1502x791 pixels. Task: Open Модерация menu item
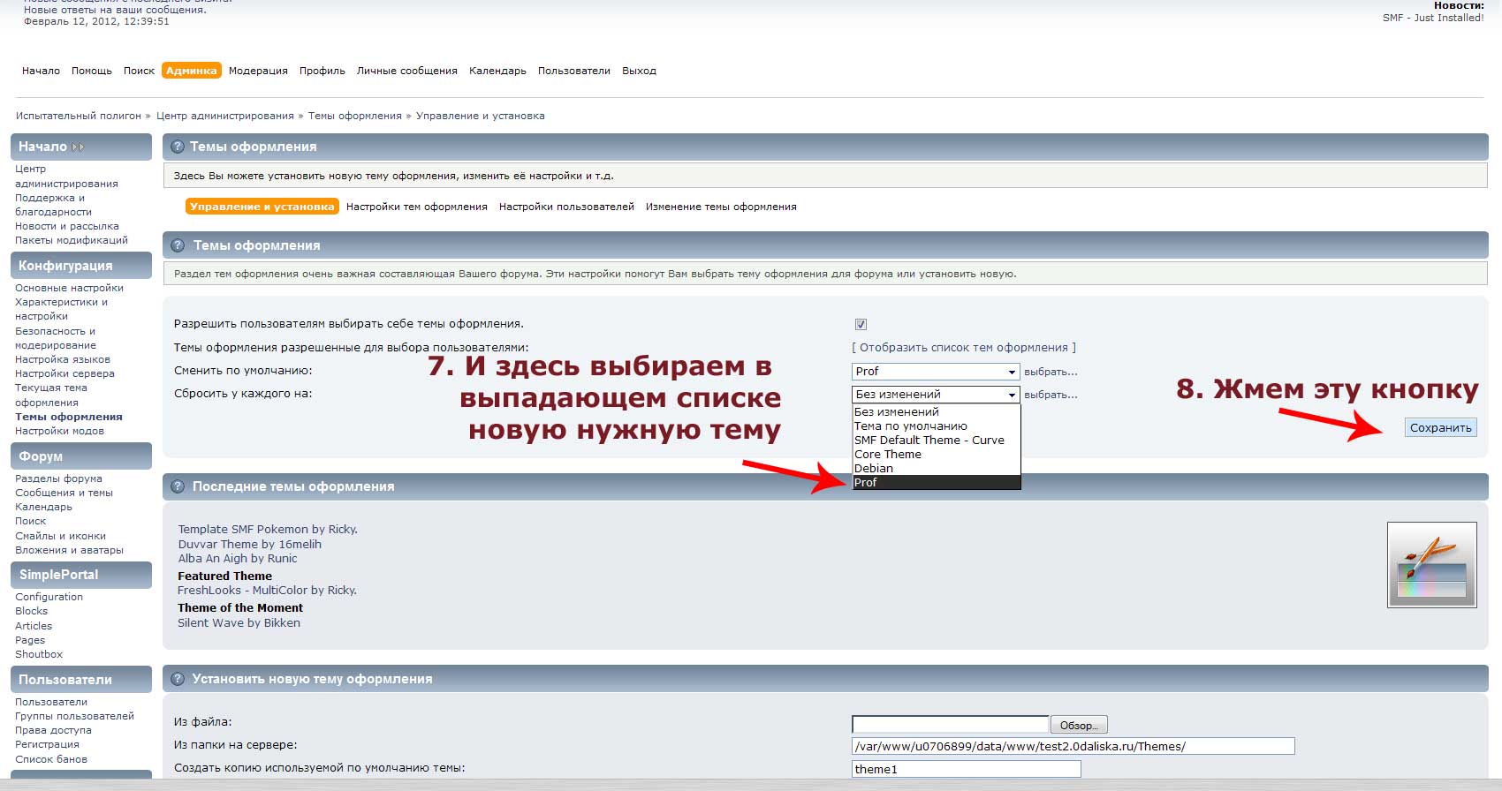pos(258,71)
